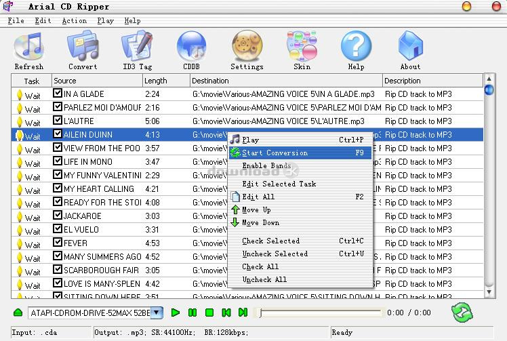Toggle the L'AUTRE track checkbox

click(58, 121)
